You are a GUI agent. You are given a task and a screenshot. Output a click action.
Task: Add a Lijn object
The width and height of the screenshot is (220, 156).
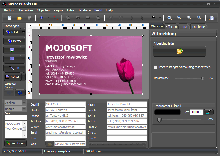[x=14, y=68]
